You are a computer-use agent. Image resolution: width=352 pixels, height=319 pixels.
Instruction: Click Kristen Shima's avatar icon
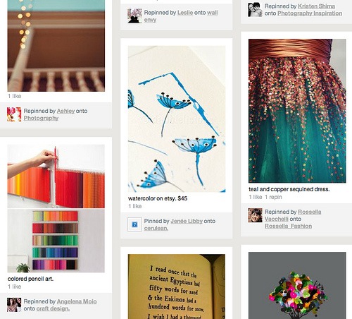point(255,10)
